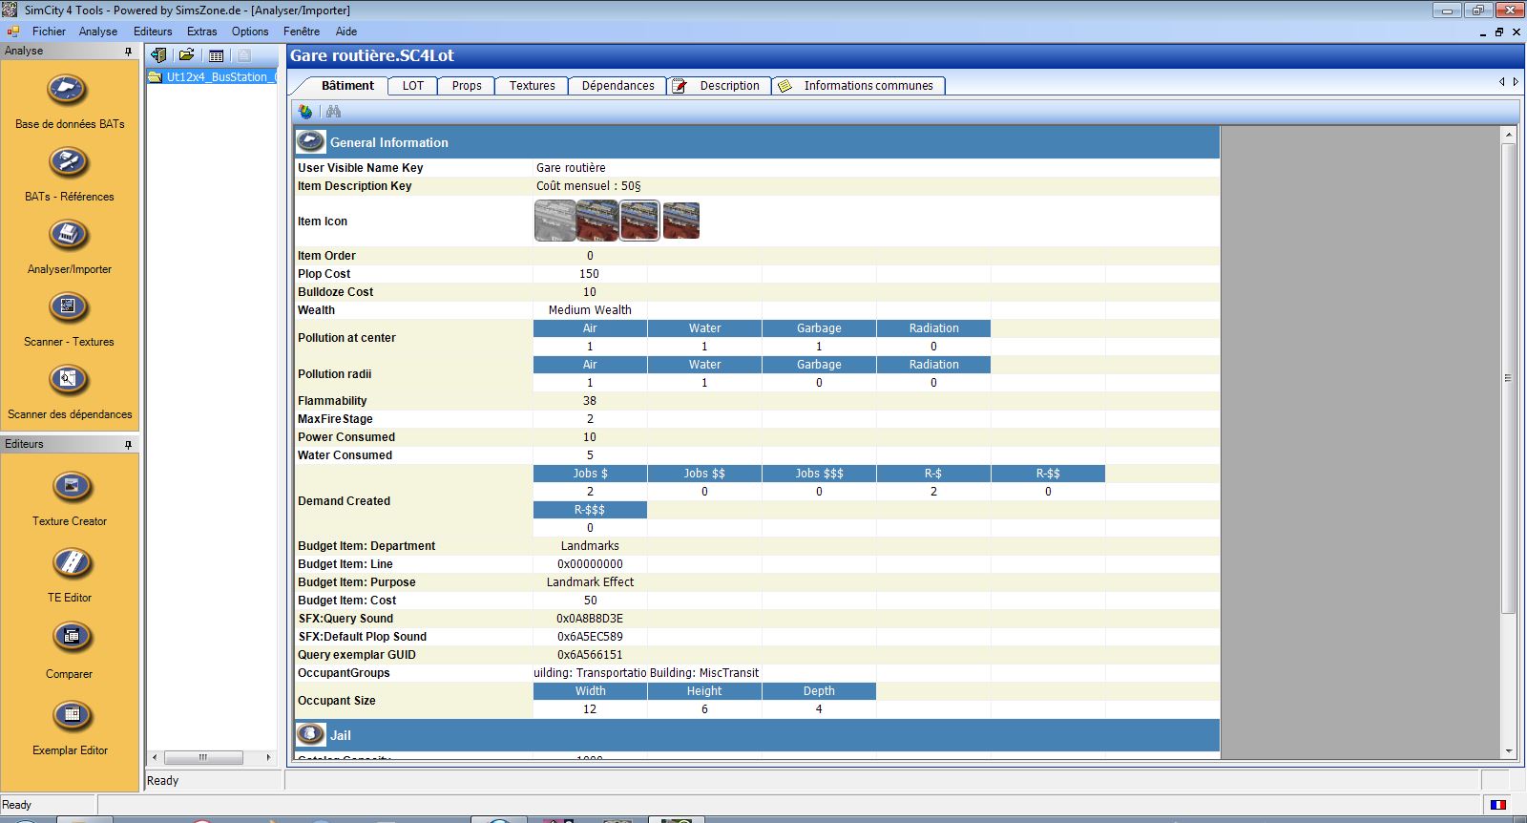Switch to the Informations communes tab
This screenshot has width=1527, height=823.
point(859,86)
